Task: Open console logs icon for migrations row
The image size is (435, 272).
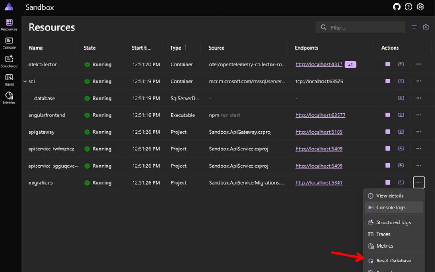Action: [x=401, y=182]
